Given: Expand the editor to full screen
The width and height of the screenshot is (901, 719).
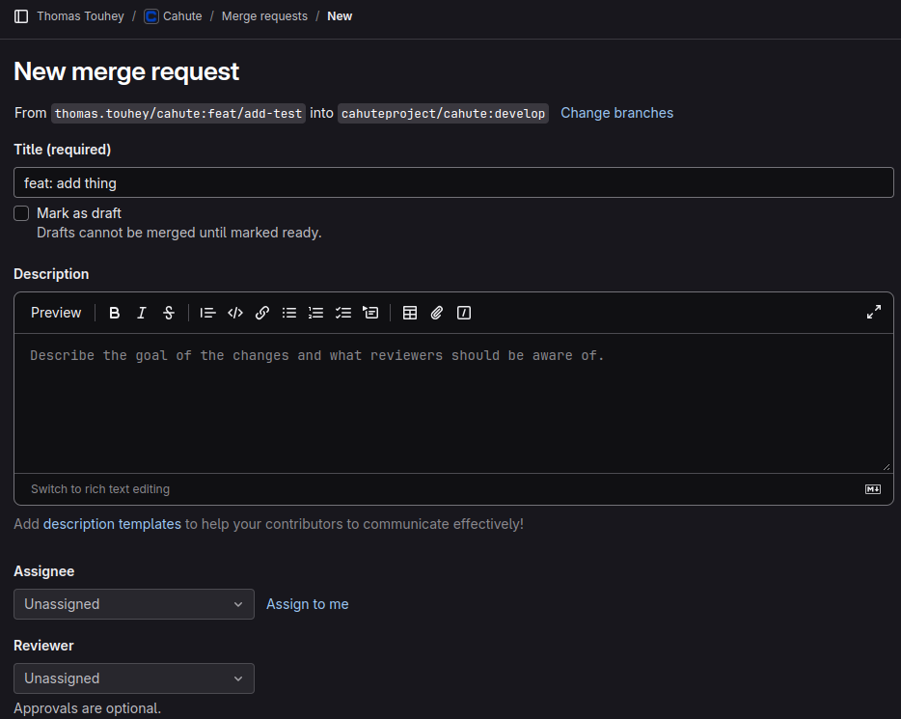Looking at the screenshot, I should tap(873, 312).
